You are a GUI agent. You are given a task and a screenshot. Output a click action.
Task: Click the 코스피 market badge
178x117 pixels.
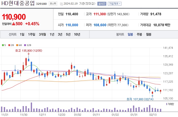point(53,4)
